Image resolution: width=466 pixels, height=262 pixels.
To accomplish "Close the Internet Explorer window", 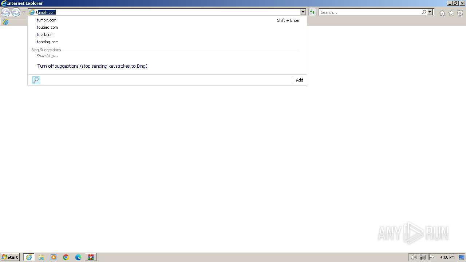I will tap(462, 3).
